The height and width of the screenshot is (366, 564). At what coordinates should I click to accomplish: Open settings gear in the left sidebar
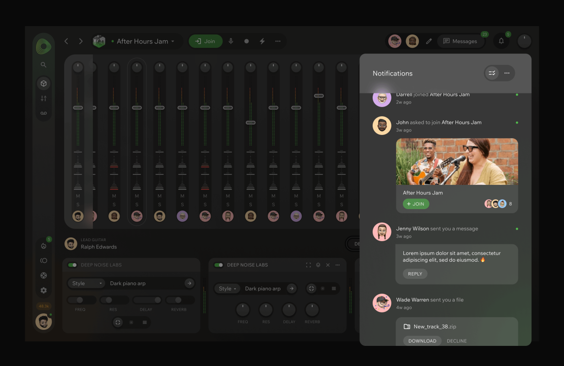tap(43, 290)
